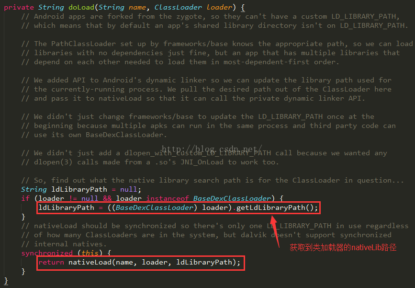Click the blog.csdn.net watermark URL
Viewport: 415px width, 288px height.
point(212,149)
